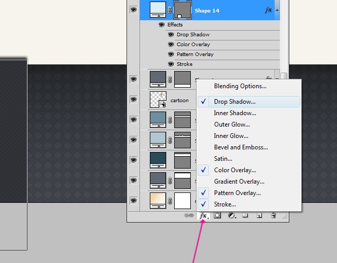This screenshot has width=337, height=263.
Task: Toggle visibility of the Drop Shadow effect
Action: tap(171, 35)
